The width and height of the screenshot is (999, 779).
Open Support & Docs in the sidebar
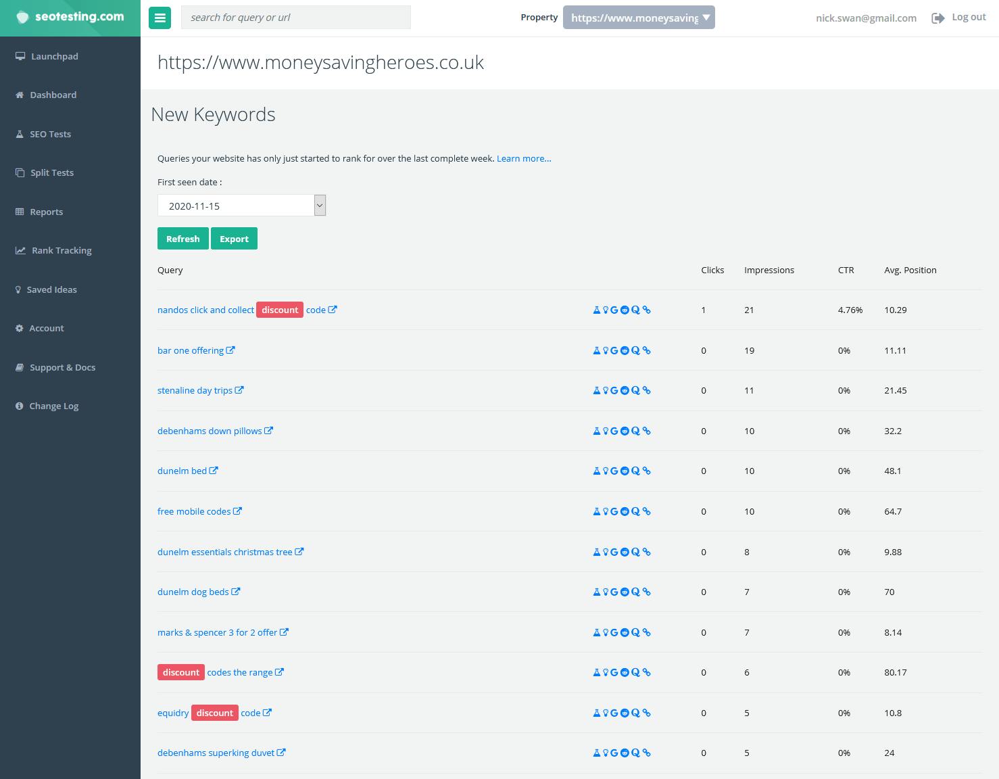click(x=55, y=367)
